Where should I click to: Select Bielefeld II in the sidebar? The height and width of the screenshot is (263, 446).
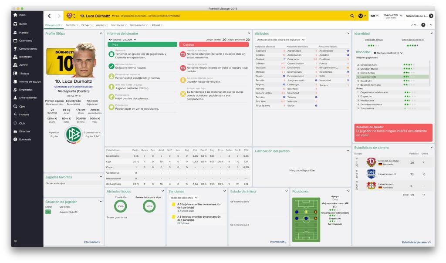pyautogui.click(x=25, y=57)
